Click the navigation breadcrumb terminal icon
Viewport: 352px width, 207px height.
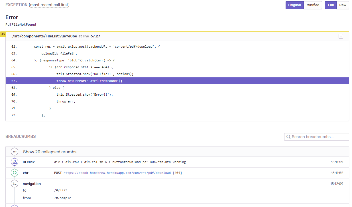coord(15,184)
